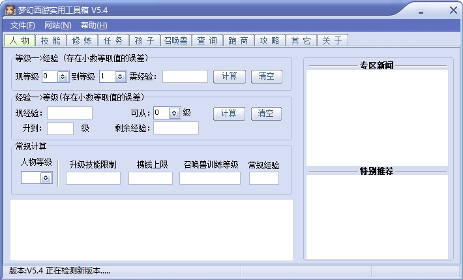Switch to the 修炼 tab

82,40
